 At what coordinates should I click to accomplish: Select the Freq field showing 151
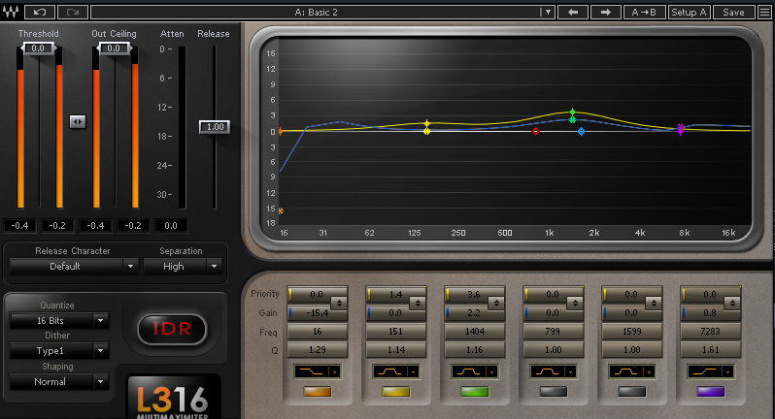[396, 332]
